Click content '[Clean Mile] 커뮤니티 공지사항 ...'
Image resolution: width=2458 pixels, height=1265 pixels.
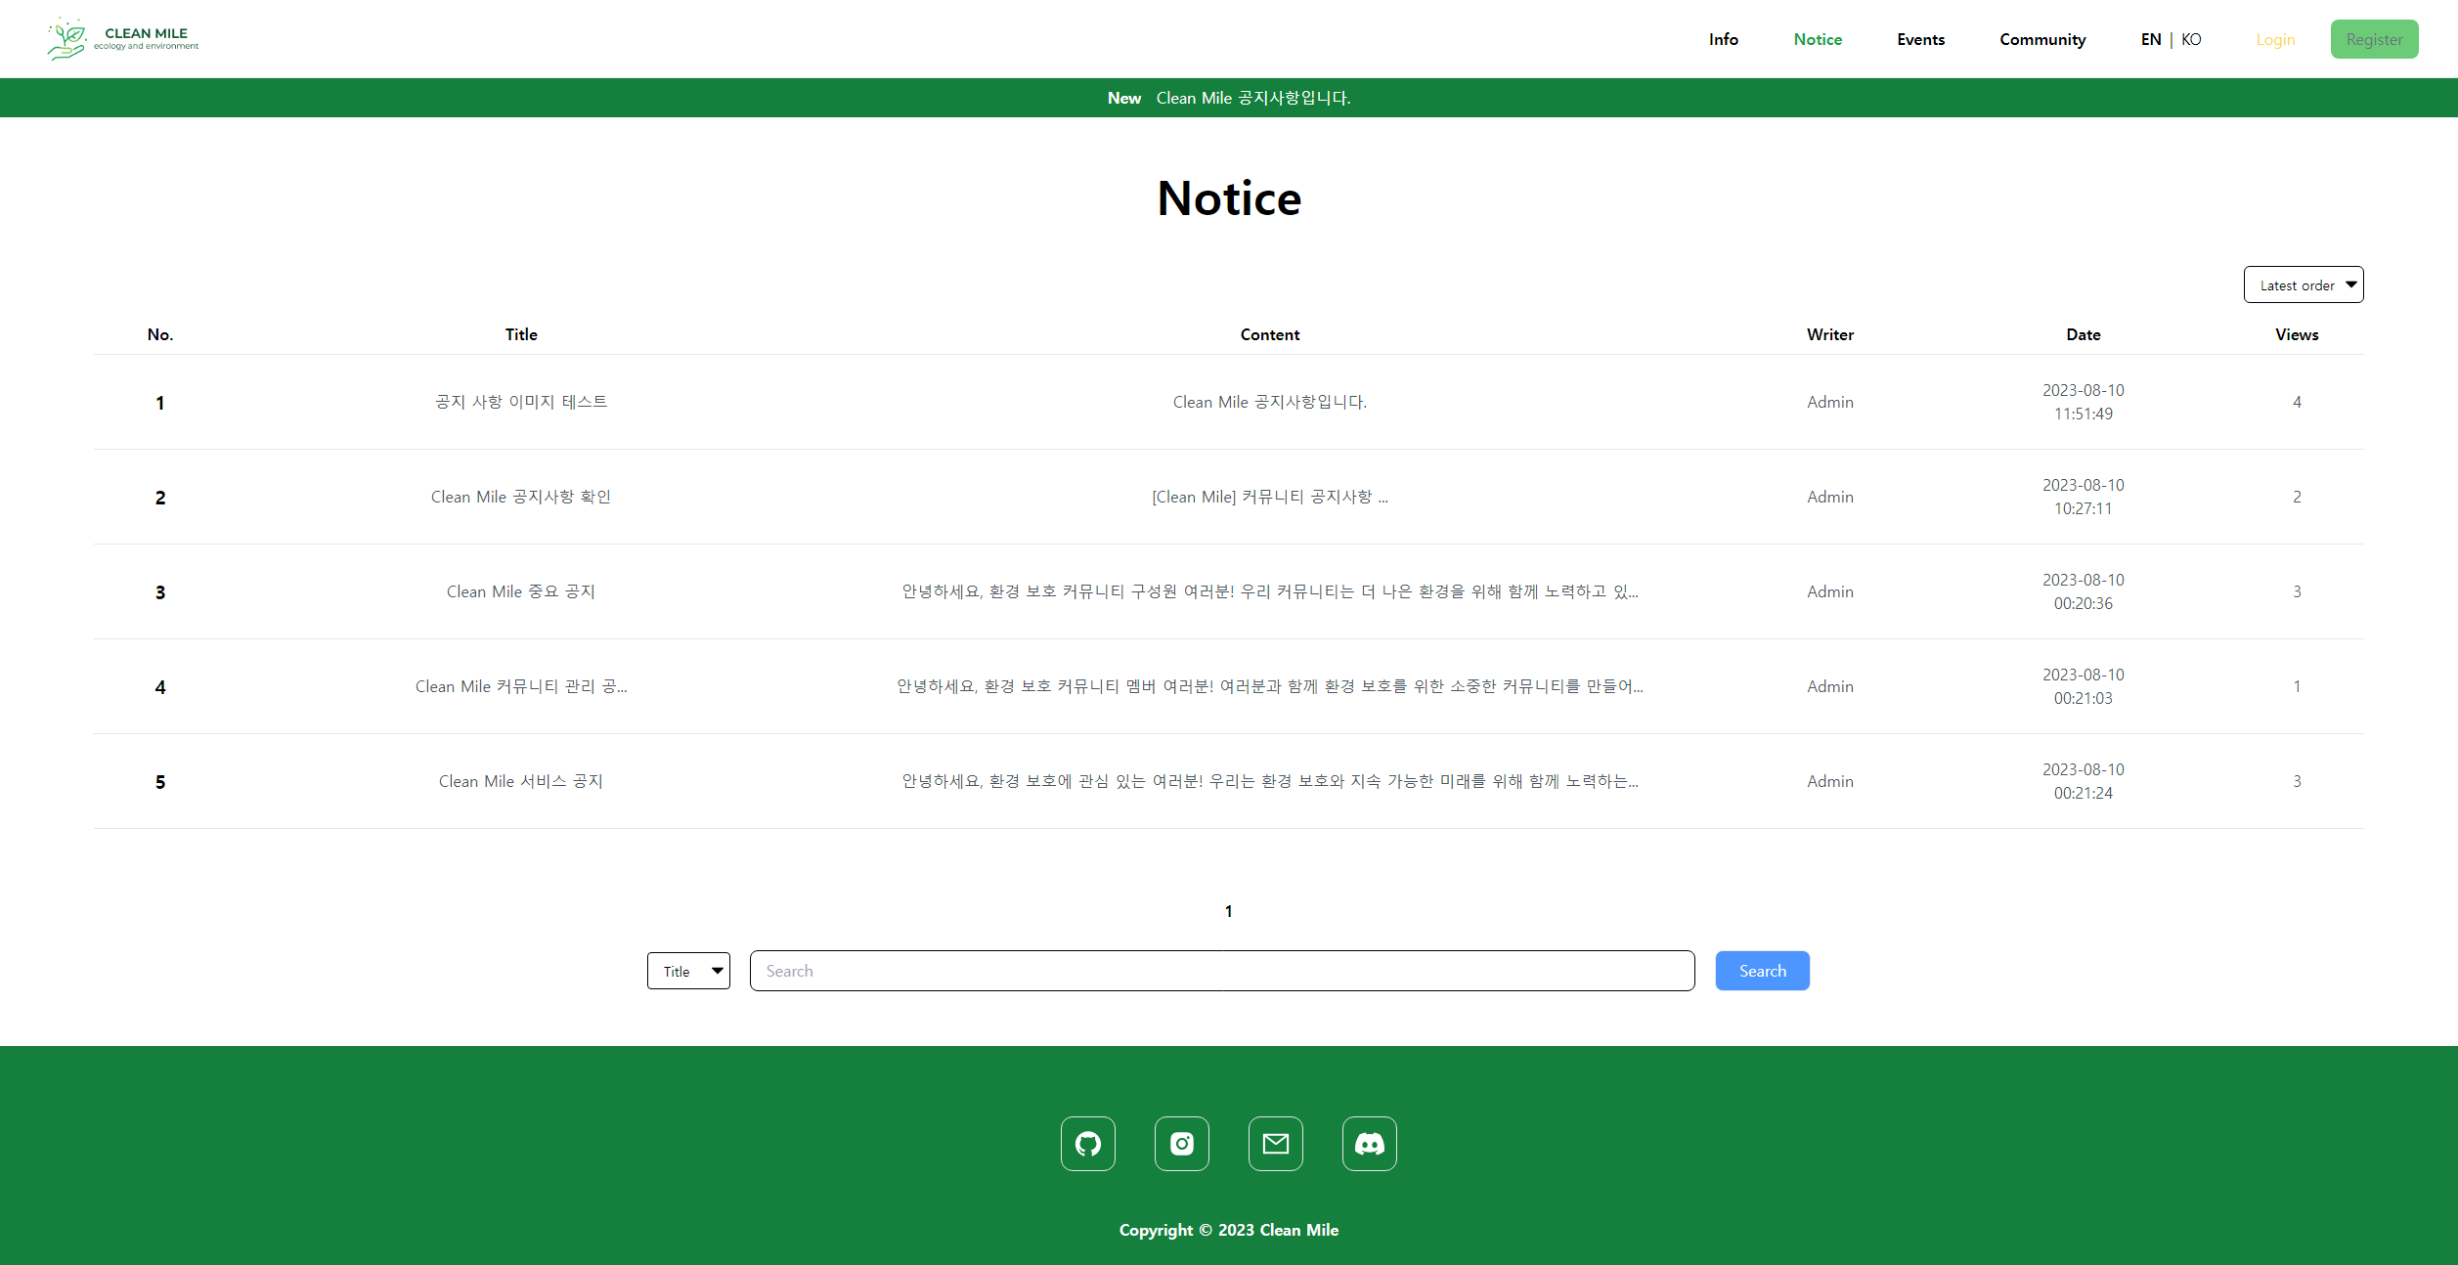click(x=1270, y=497)
